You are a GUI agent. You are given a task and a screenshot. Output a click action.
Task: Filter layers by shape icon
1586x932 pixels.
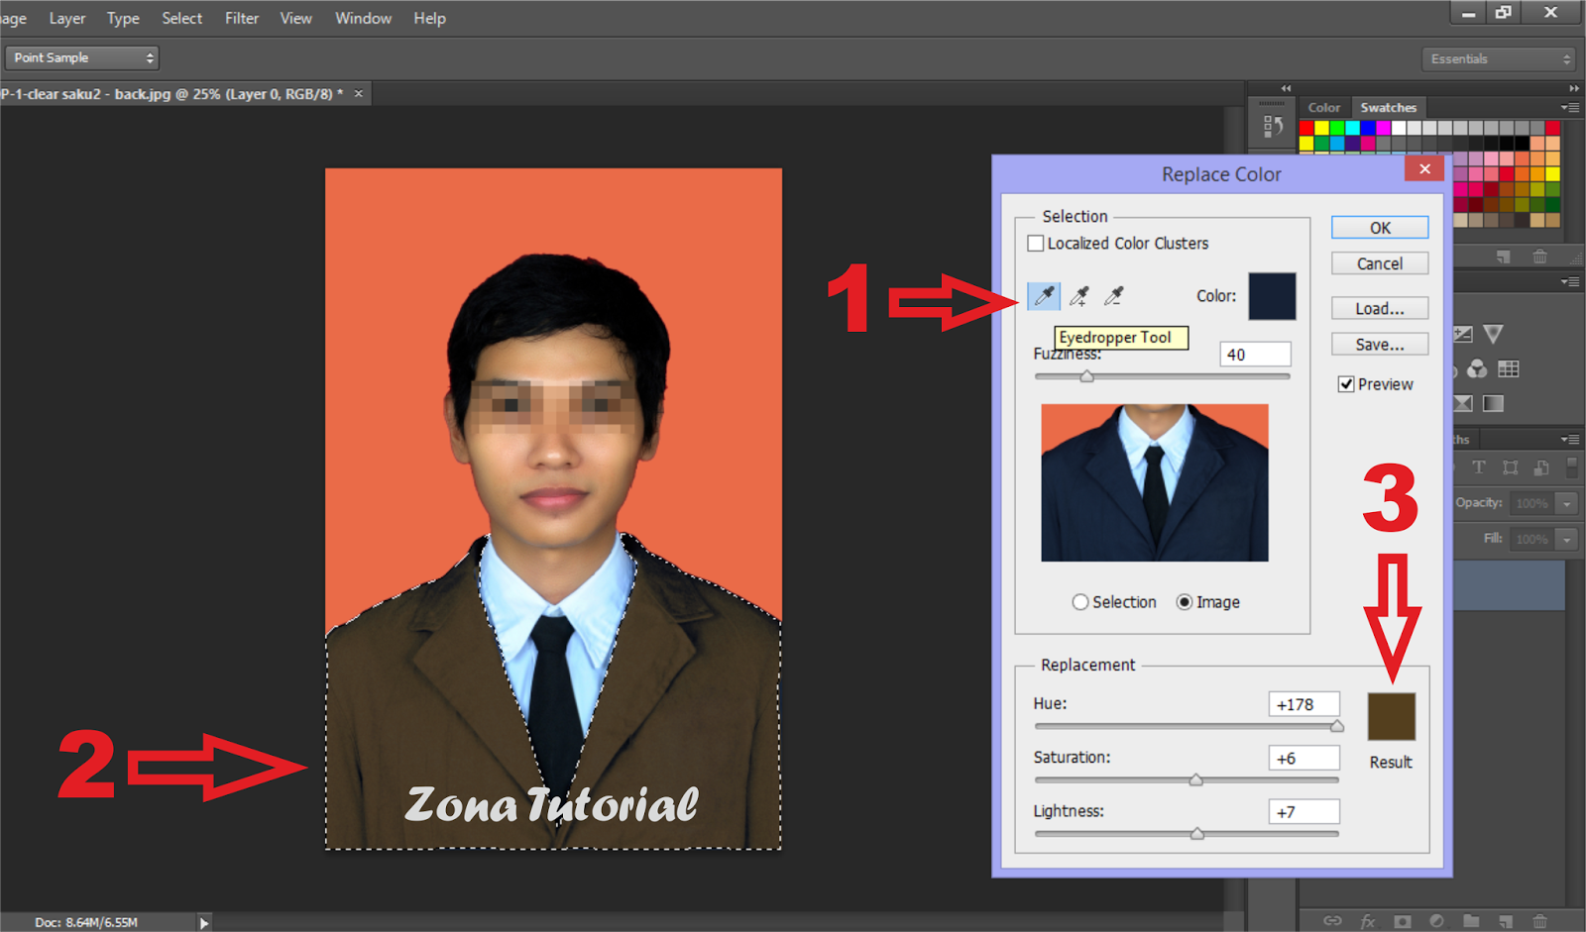click(1511, 467)
